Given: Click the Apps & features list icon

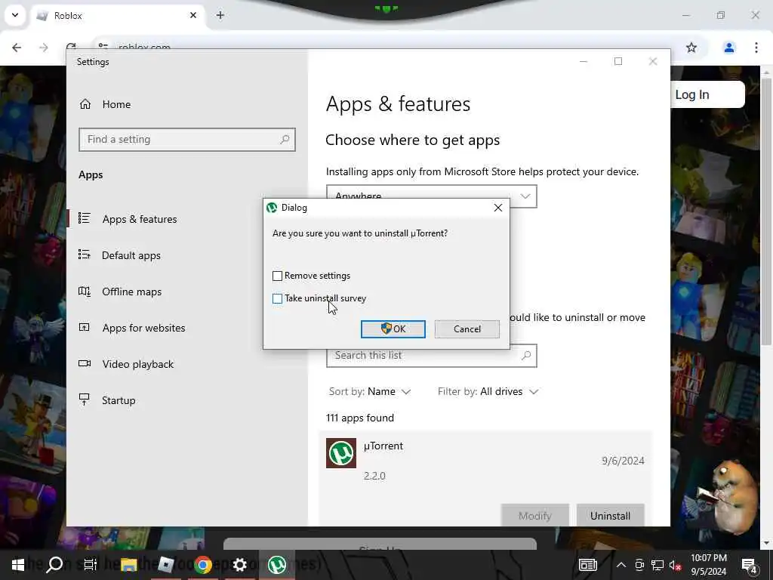Looking at the screenshot, I should [x=85, y=218].
